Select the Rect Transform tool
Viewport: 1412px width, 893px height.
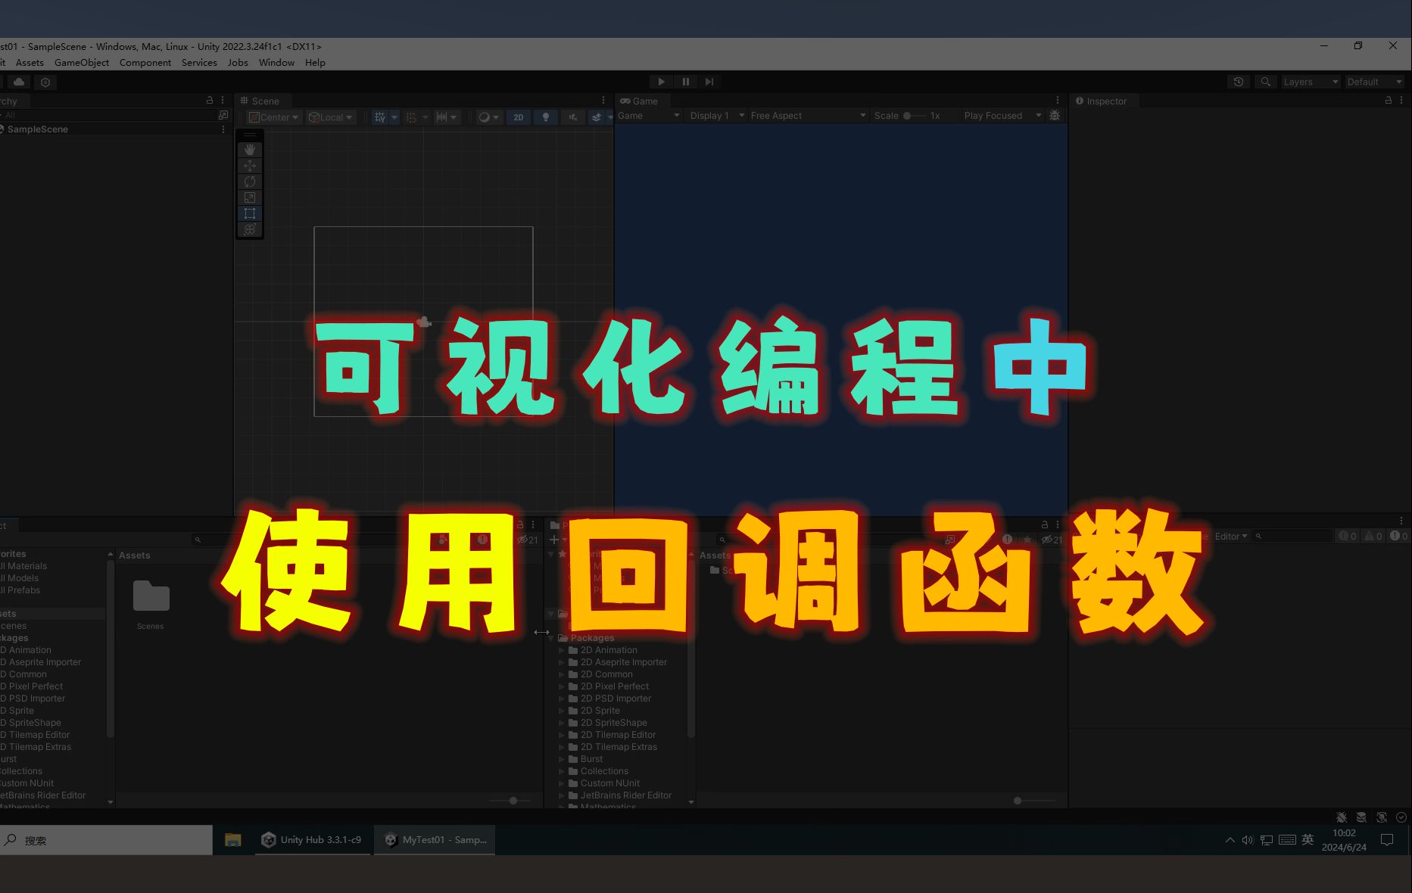pos(250,213)
